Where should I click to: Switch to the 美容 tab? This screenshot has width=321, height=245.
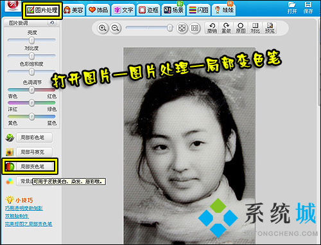point(73,10)
